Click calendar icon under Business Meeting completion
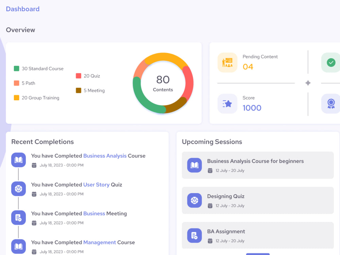Screen dimensions: 340x255 [x=34, y=223]
